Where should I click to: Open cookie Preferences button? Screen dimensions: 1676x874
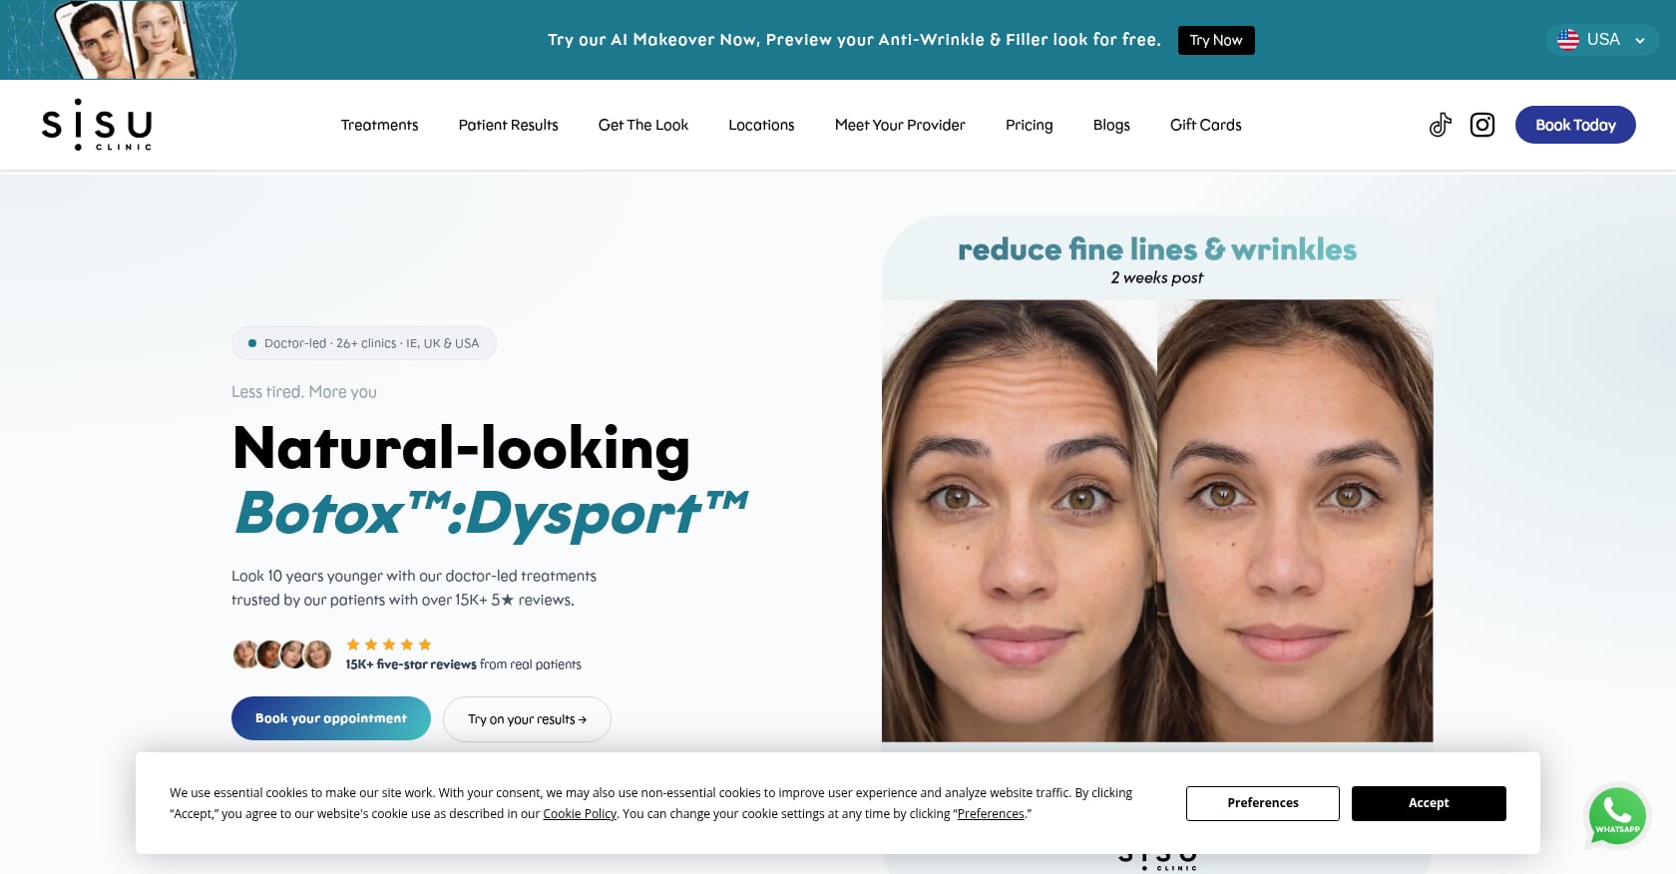pos(1263,803)
